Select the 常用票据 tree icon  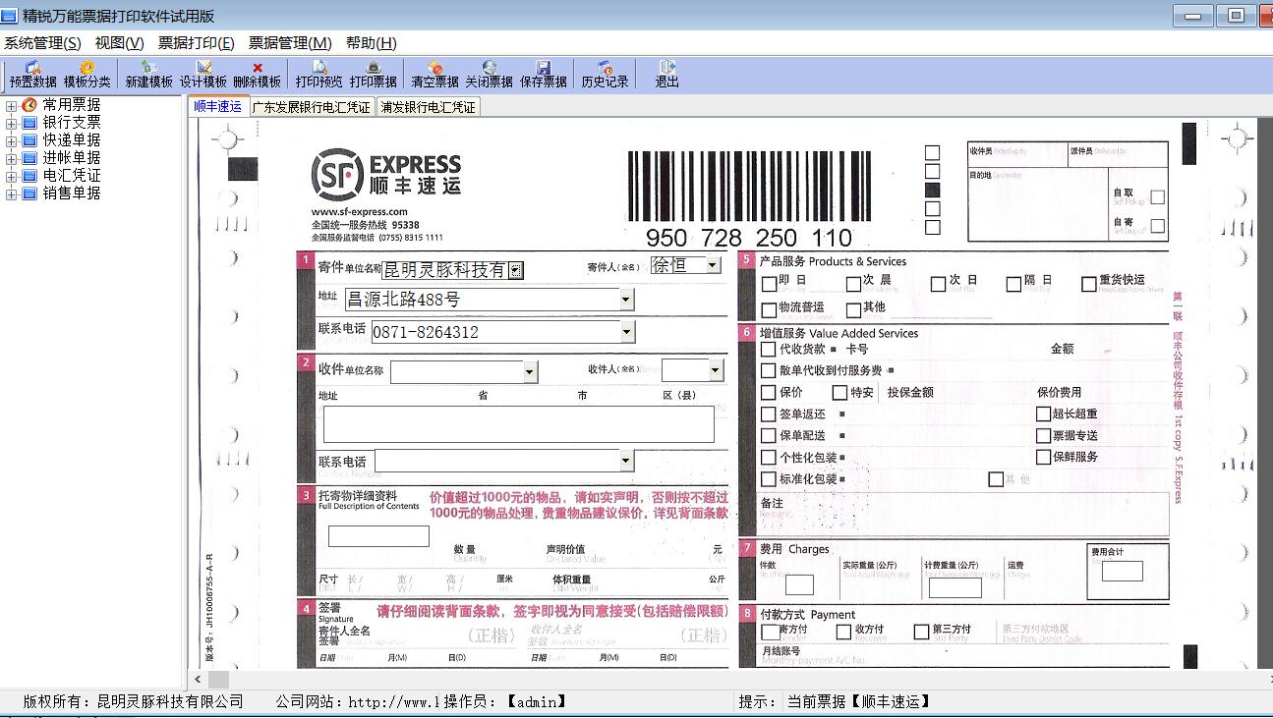coord(29,105)
